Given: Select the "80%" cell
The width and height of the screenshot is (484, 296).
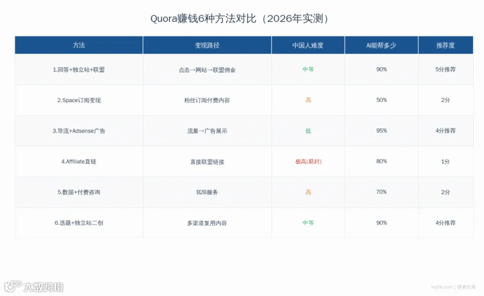Looking at the screenshot, I should click(381, 161).
